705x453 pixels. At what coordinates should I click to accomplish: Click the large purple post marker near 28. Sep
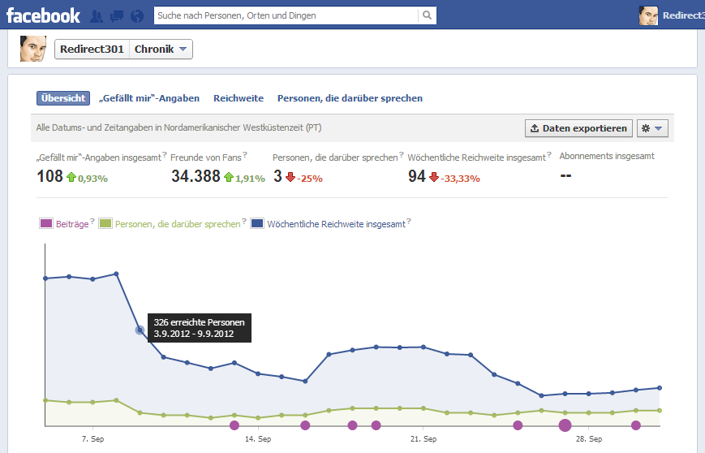[565, 425]
